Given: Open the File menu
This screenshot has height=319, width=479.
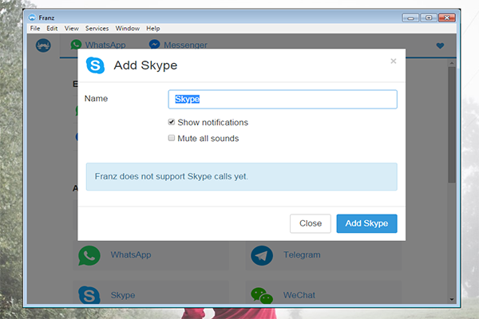Looking at the screenshot, I should coord(35,29).
